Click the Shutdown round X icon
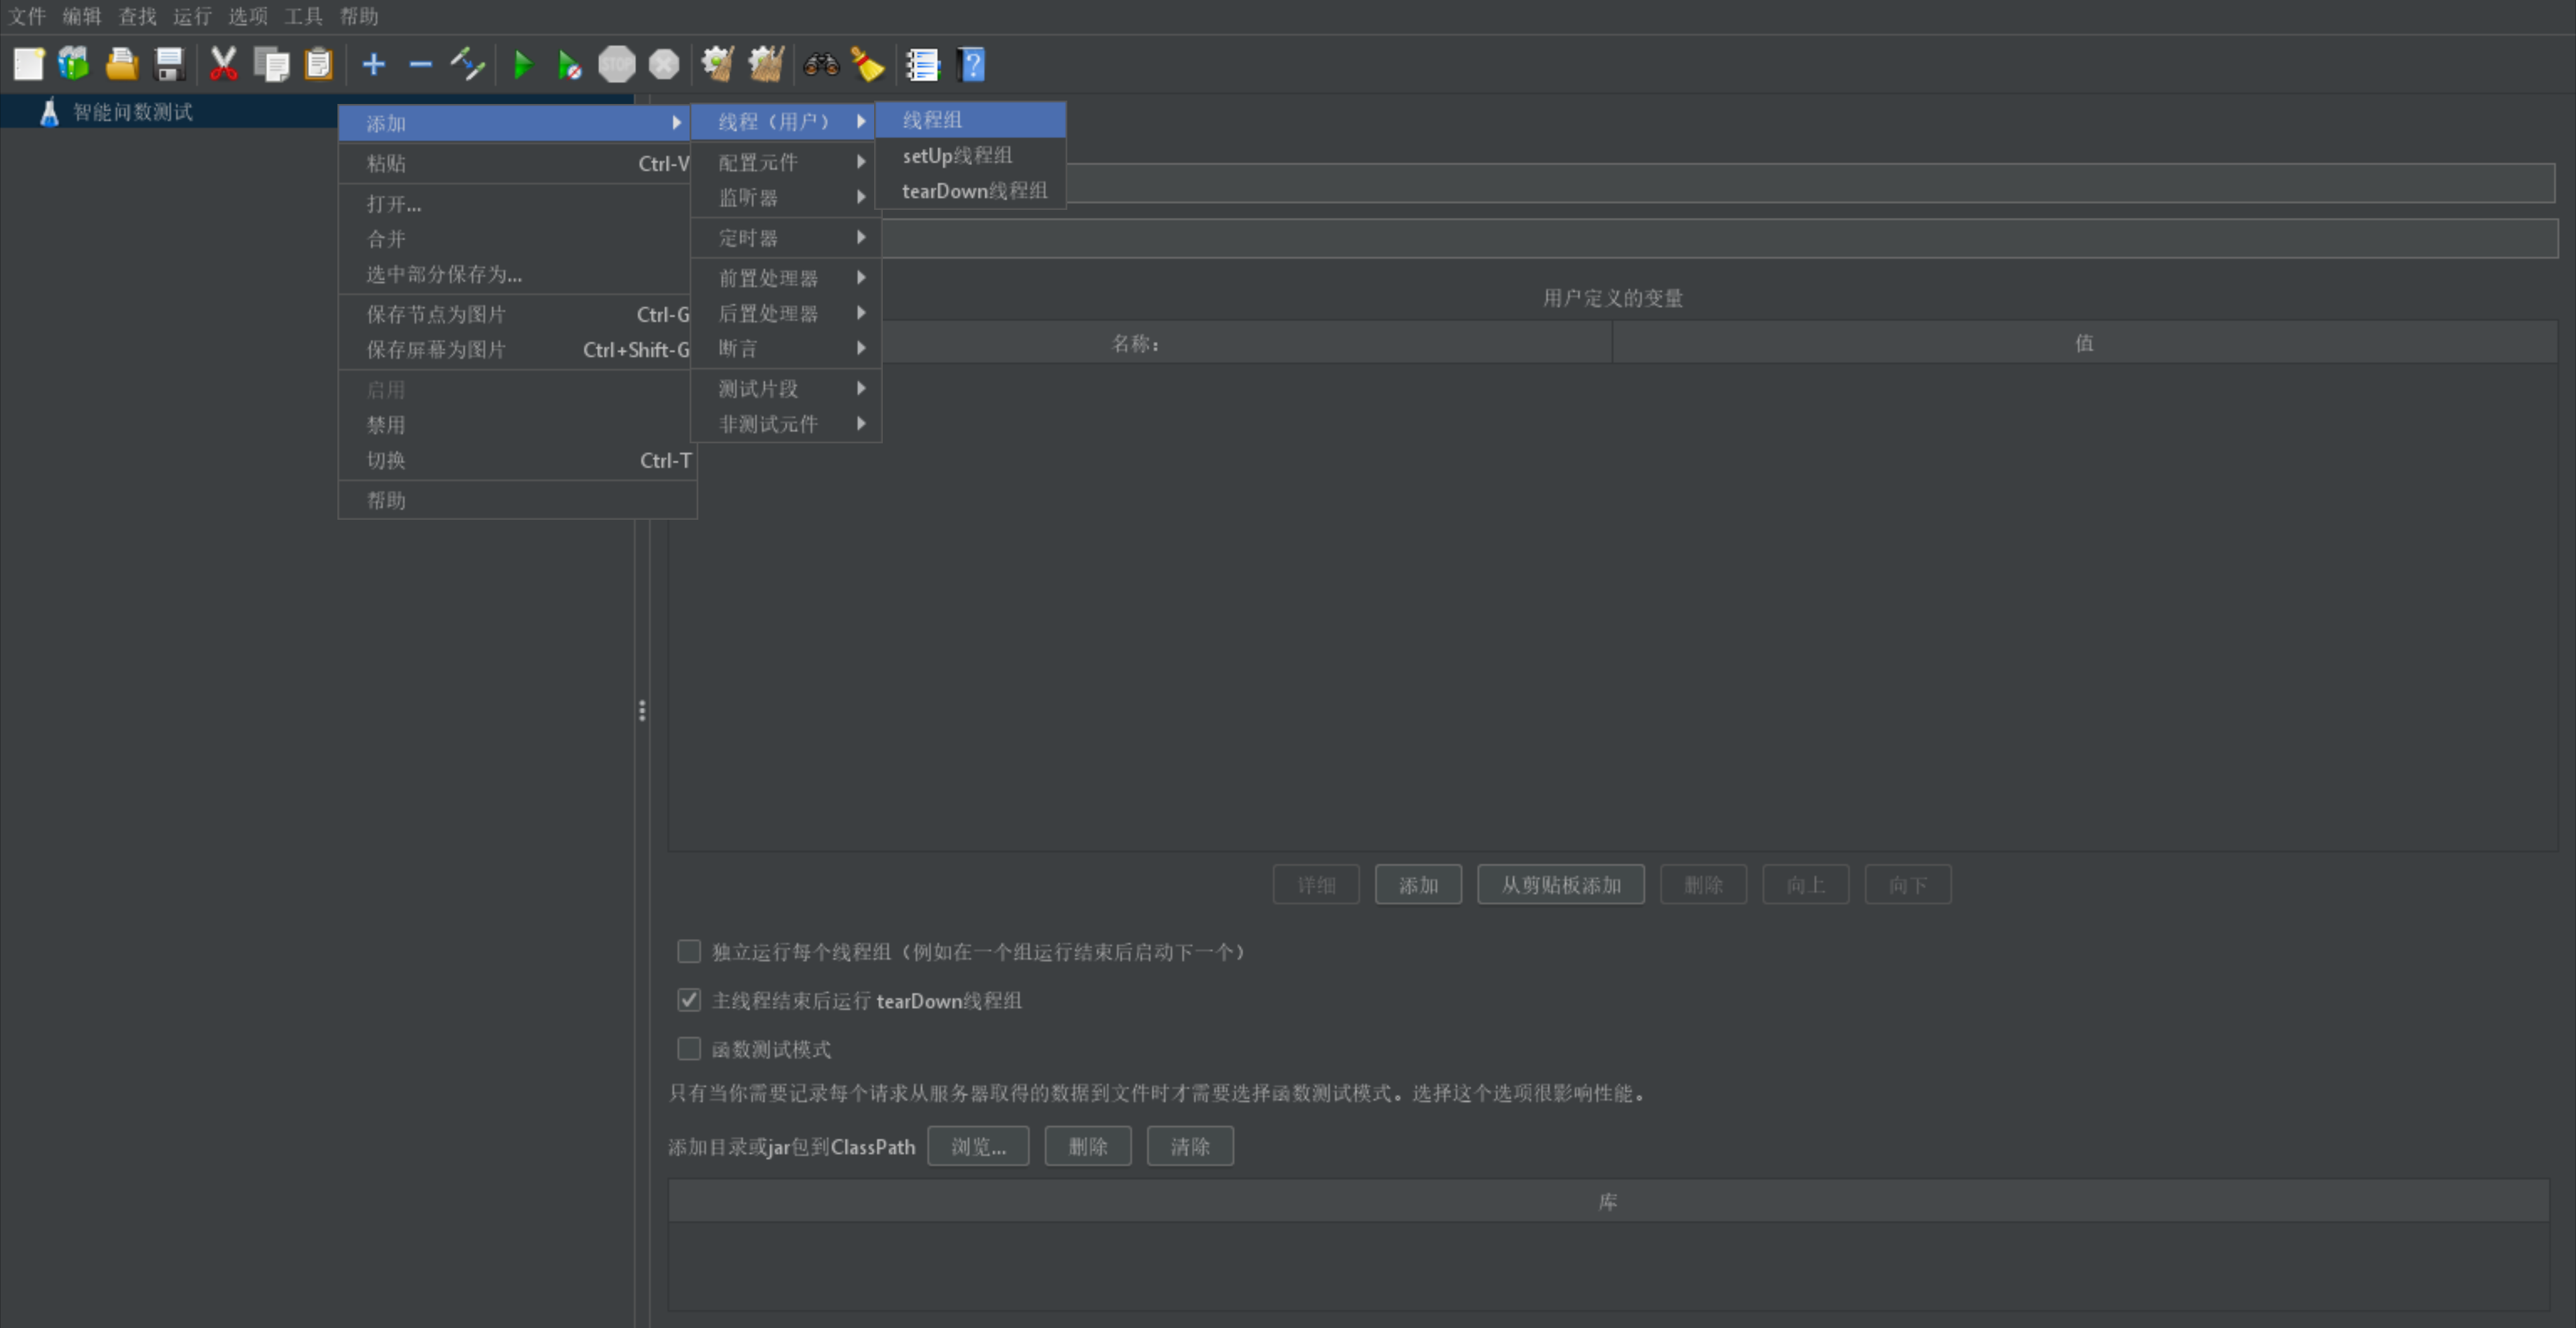2576x1328 pixels. 664,65
